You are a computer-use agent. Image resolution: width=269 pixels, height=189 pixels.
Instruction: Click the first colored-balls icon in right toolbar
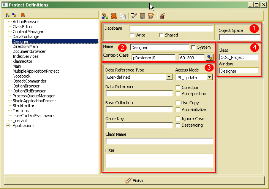[105, 16]
